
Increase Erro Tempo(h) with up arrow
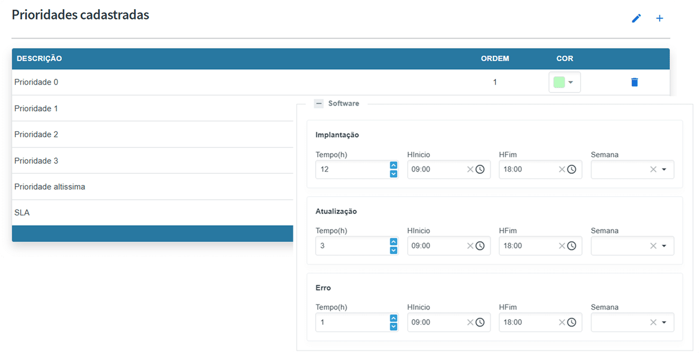point(393,318)
